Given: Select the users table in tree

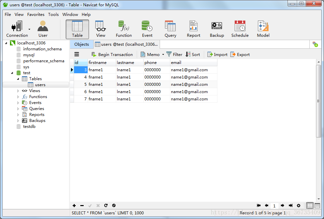Looking at the screenshot, I should (36, 85).
